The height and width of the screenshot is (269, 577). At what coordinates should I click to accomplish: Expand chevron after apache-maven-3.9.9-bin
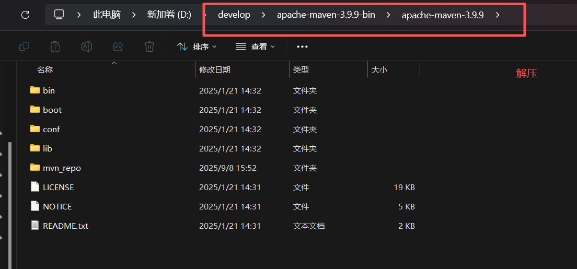(x=389, y=15)
